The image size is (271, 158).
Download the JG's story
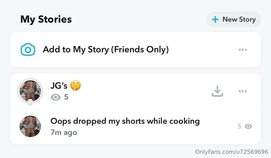click(x=217, y=91)
